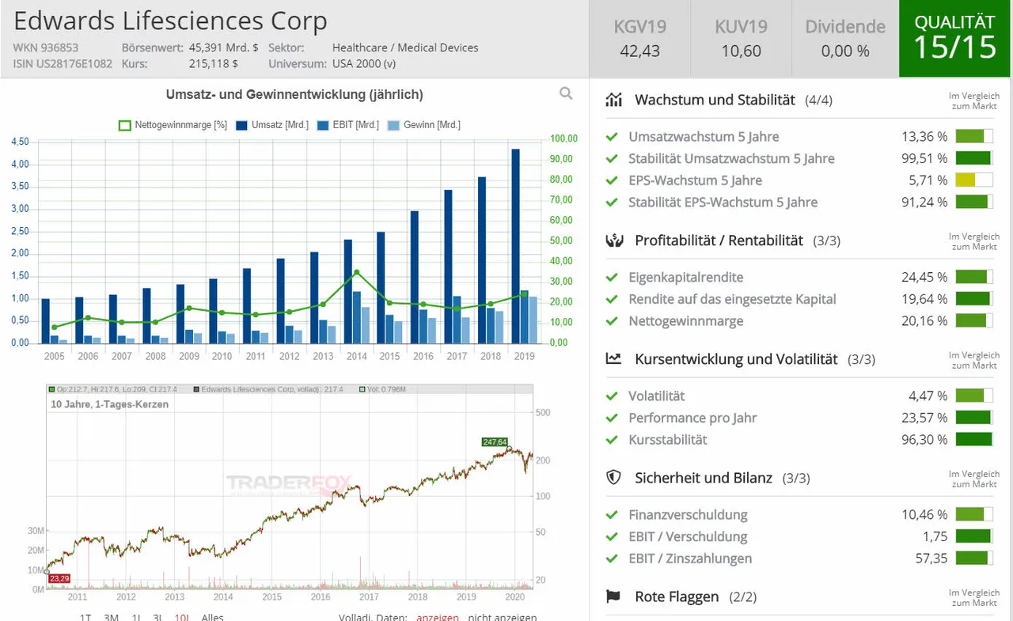Click the 2014 Nettogewinnmarge peak point on the line

[x=356, y=272]
